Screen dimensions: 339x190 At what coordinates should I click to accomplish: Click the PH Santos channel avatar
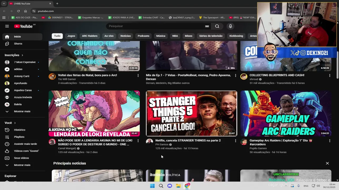149,142
